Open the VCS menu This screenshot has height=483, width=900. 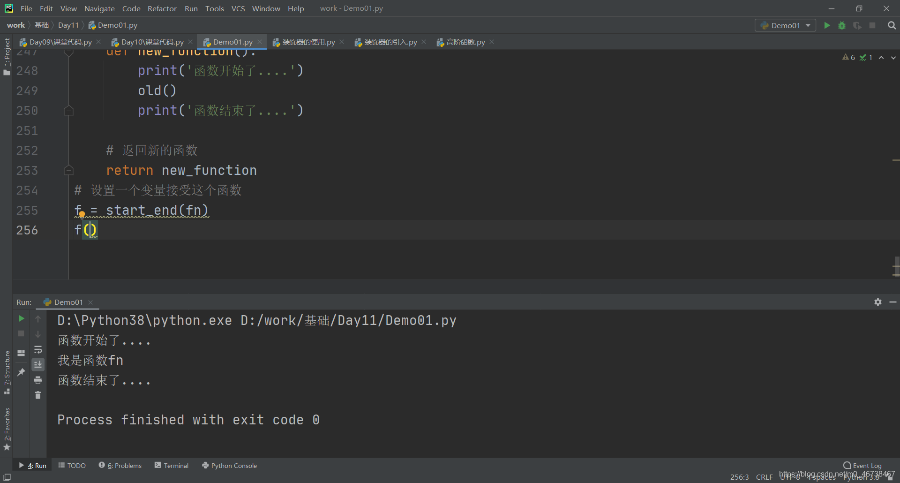click(238, 8)
